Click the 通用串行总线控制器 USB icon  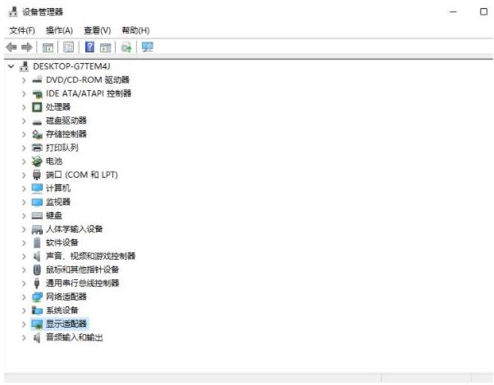pos(37,283)
